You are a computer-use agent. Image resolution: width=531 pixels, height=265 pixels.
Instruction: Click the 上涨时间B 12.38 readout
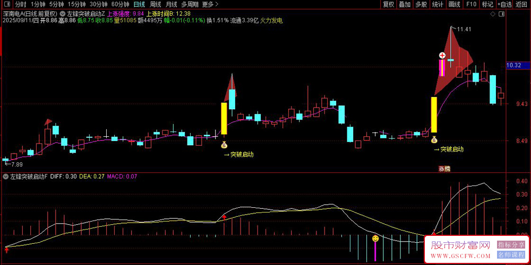pyautogui.click(x=169, y=14)
